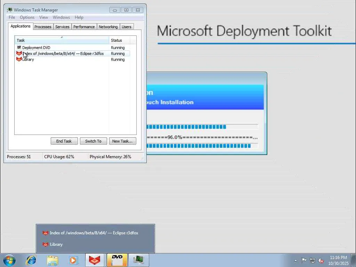Viewport: 356px width, 267px height.
Task: Open the Help menu
Action: [79, 17]
